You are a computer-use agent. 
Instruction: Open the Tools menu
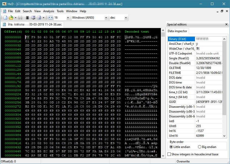tap(60, 11)
